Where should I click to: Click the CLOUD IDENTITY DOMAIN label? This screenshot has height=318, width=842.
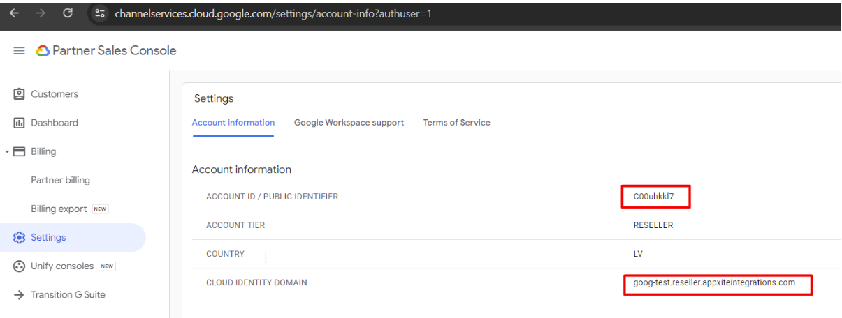pyautogui.click(x=256, y=282)
